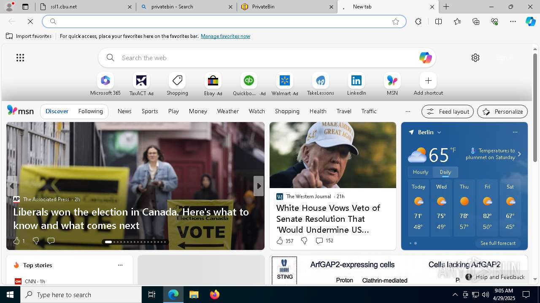Open Microsoft 365 shortcut
The width and height of the screenshot is (540, 303).
pos(105,84)
